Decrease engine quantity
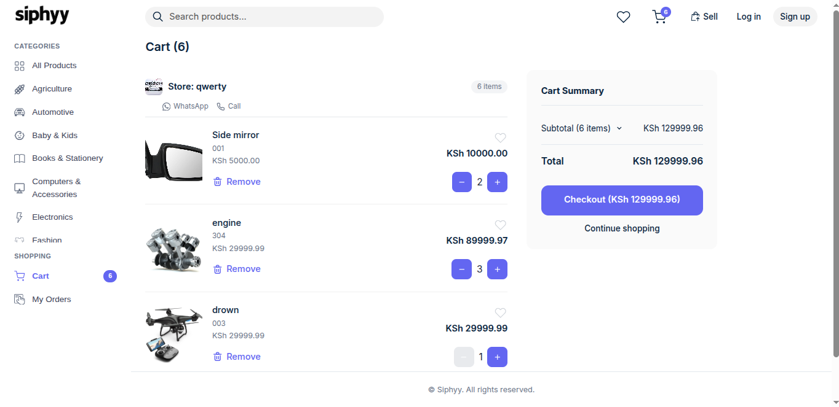 tap(462, 269)
